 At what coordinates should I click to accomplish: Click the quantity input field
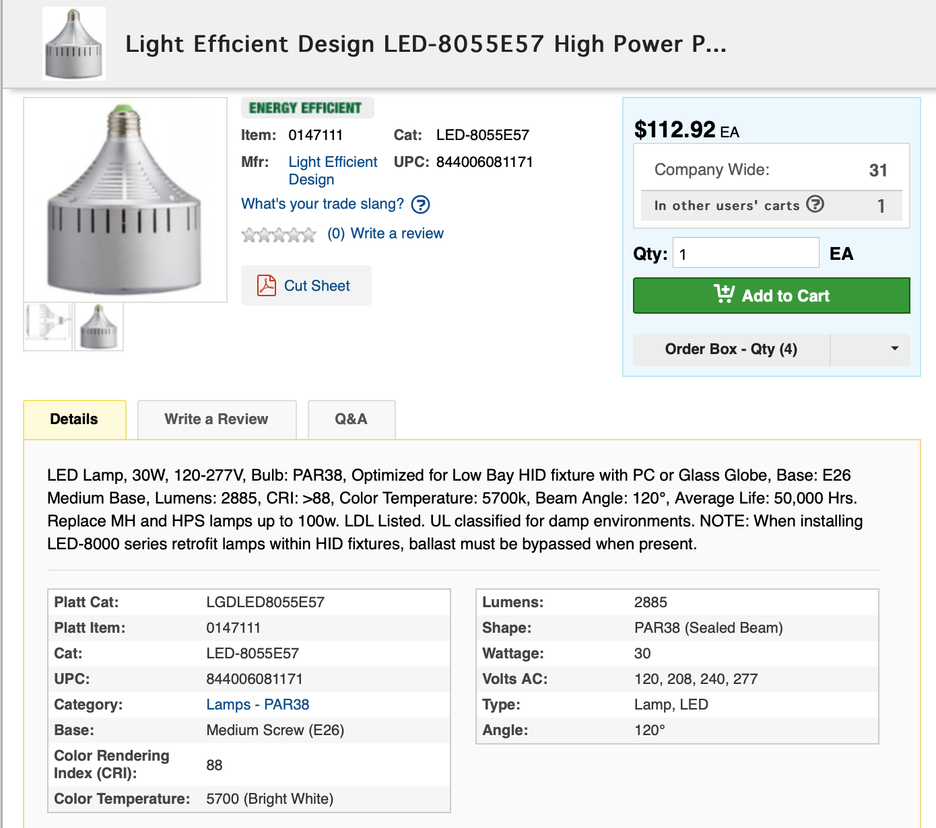pos(745,252)
